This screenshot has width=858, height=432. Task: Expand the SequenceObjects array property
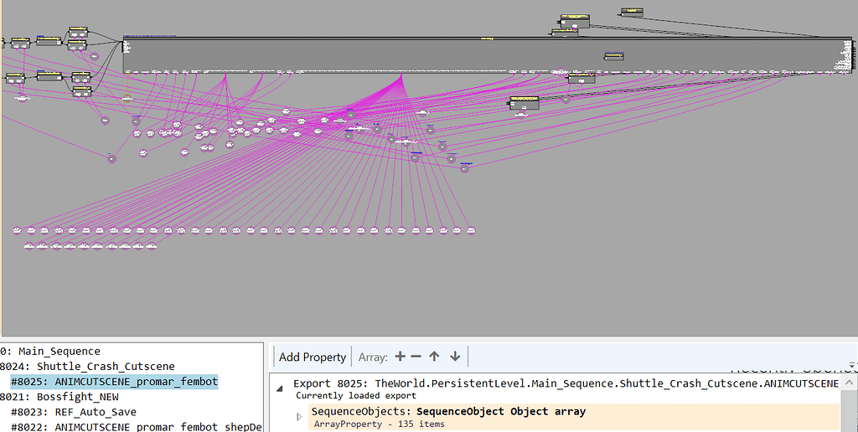[x=300, y=417]
